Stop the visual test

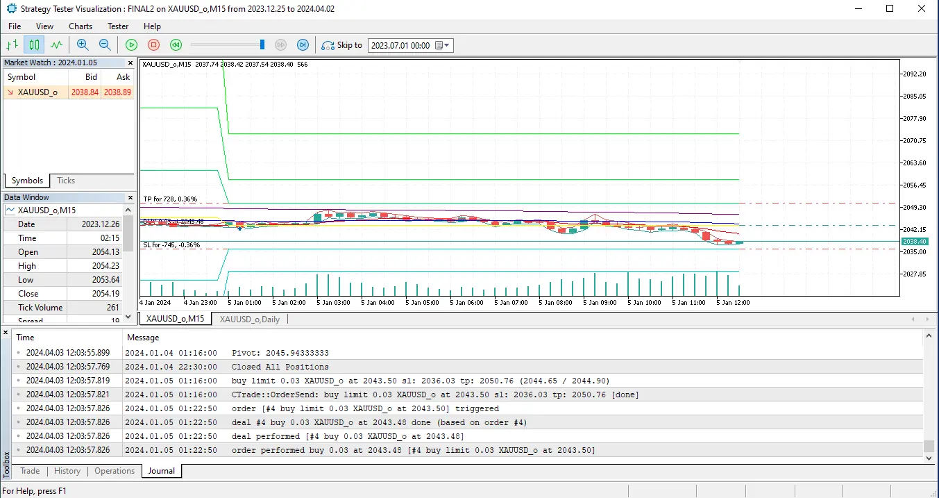tap(154, 45)
